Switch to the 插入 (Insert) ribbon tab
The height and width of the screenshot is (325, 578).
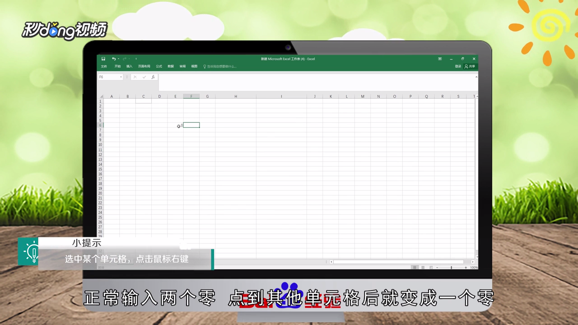pyautogui.click(x=129, y=66)
